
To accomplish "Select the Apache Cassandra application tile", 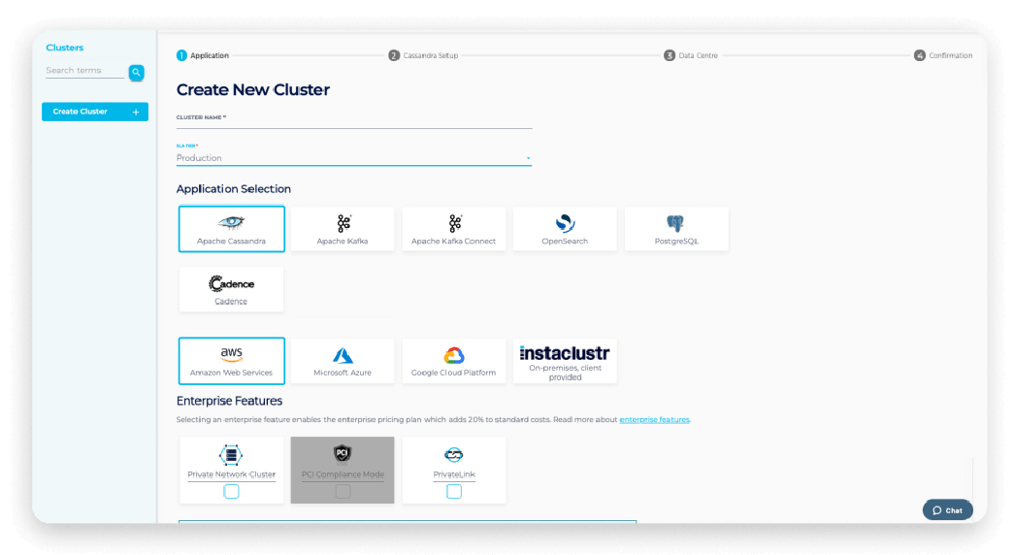I will point(231,229).
